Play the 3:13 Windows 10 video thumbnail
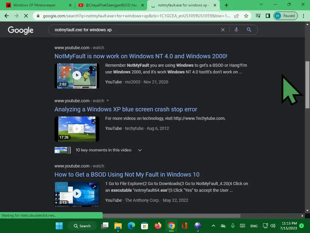Viewport: 310px width, 233px height. (77, 194)
